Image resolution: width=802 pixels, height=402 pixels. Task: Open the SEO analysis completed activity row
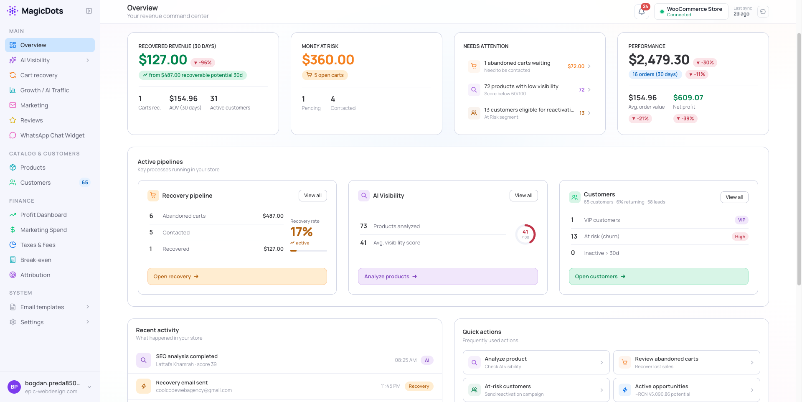(x=285, y=360)
